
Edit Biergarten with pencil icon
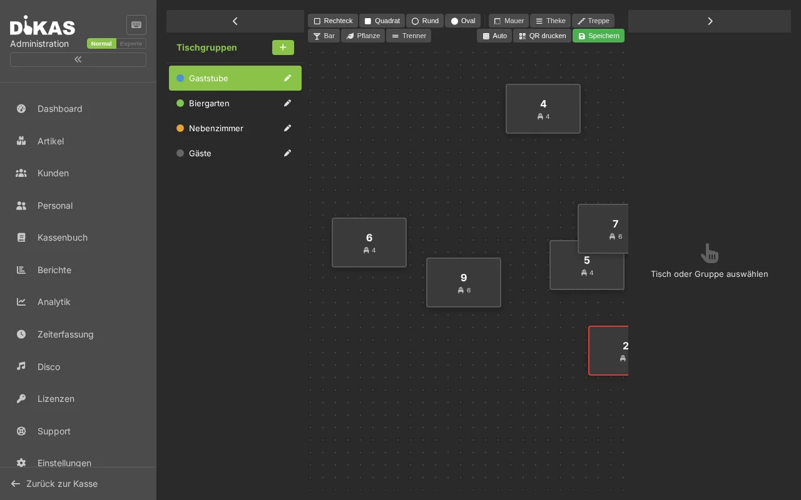click(x=287, y=103)
